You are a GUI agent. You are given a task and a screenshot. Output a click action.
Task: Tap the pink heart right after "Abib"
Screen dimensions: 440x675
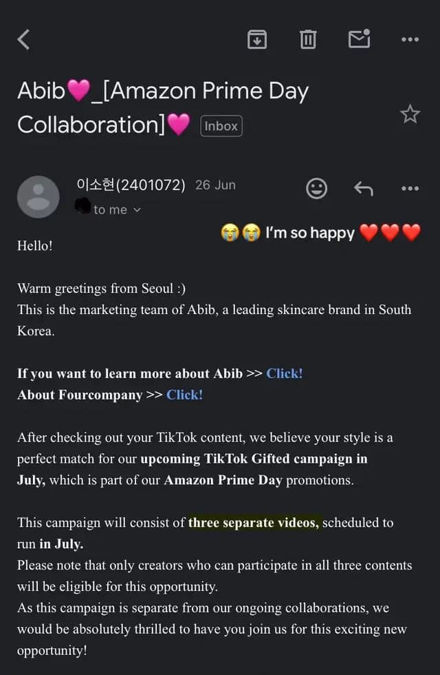point(79,90)
